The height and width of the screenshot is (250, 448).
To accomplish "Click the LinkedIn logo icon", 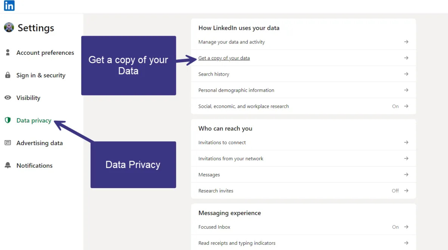I will click(9, 6).
